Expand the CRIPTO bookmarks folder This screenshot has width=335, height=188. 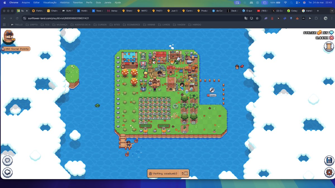point(32,25)
